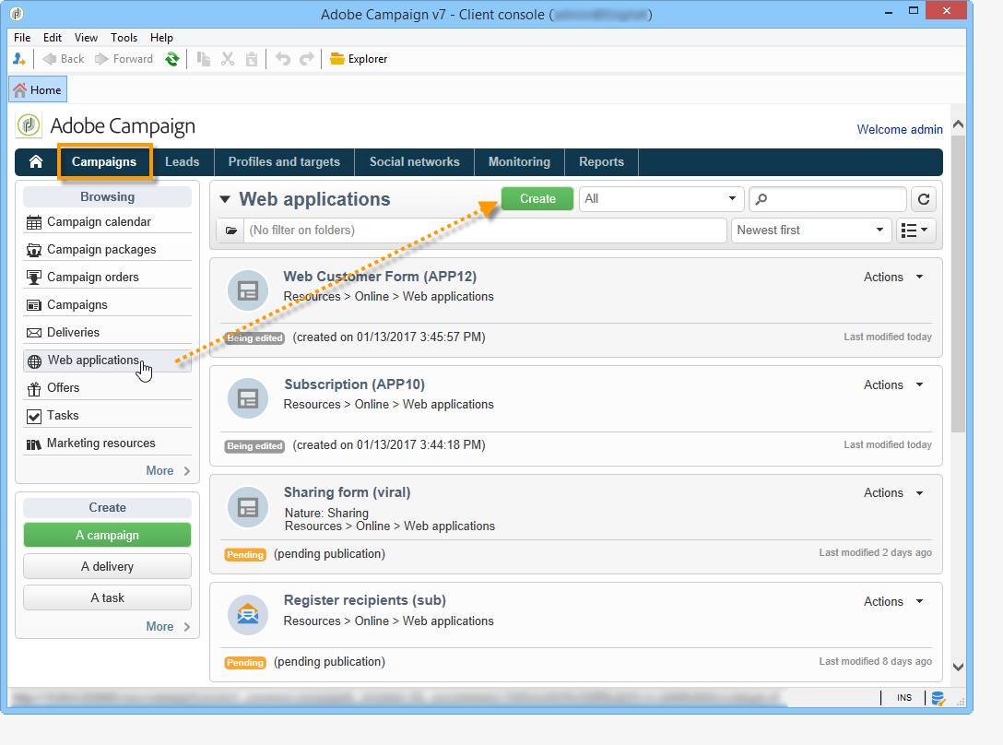Click the Web Customer Form thumbnail icon
Viewport: 1003px width, 745px height.
click(248, 290)
